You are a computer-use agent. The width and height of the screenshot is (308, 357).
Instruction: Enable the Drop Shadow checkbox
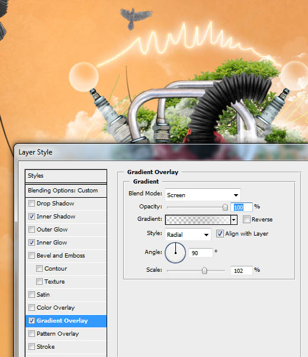(31, 203)
